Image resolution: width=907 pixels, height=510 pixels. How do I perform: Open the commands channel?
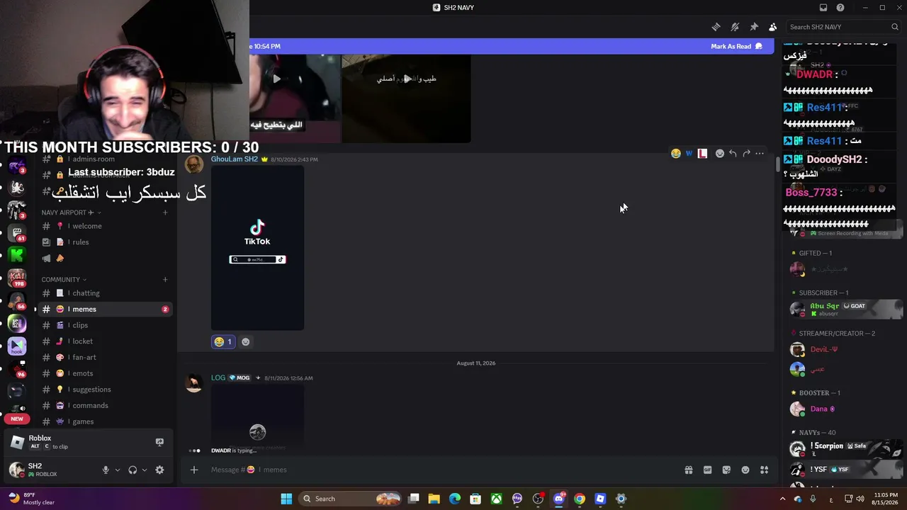click(x=105, y=406)
